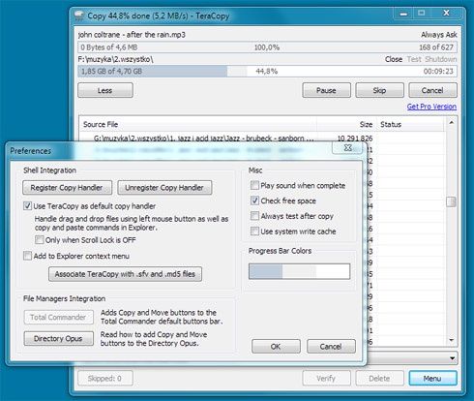Click the file list scroll up arrow

(452, 123)
